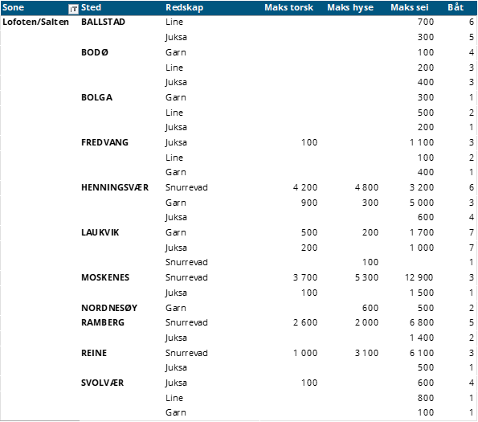Click the 12 900 Maks sei value
Screen dimensions: 478x422
(419, 277)
